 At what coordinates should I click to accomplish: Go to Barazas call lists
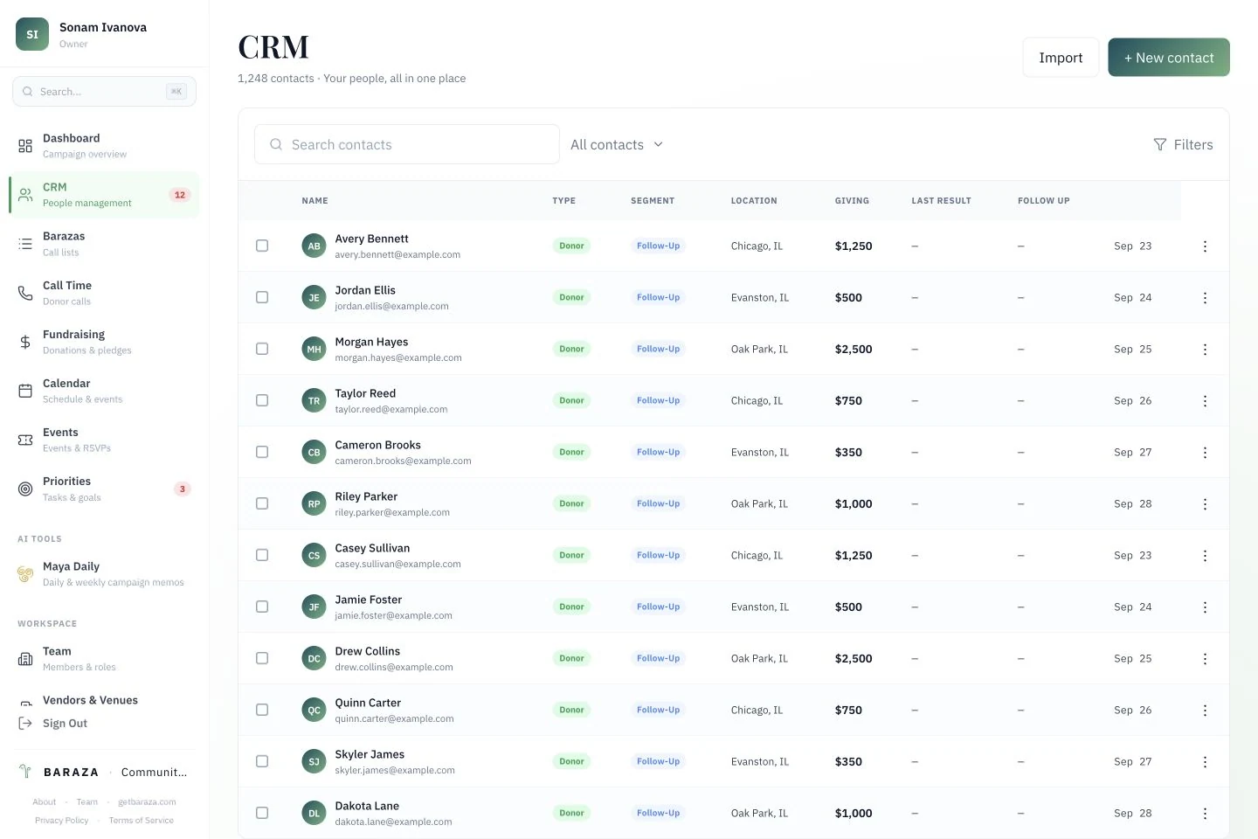point(104,244)
